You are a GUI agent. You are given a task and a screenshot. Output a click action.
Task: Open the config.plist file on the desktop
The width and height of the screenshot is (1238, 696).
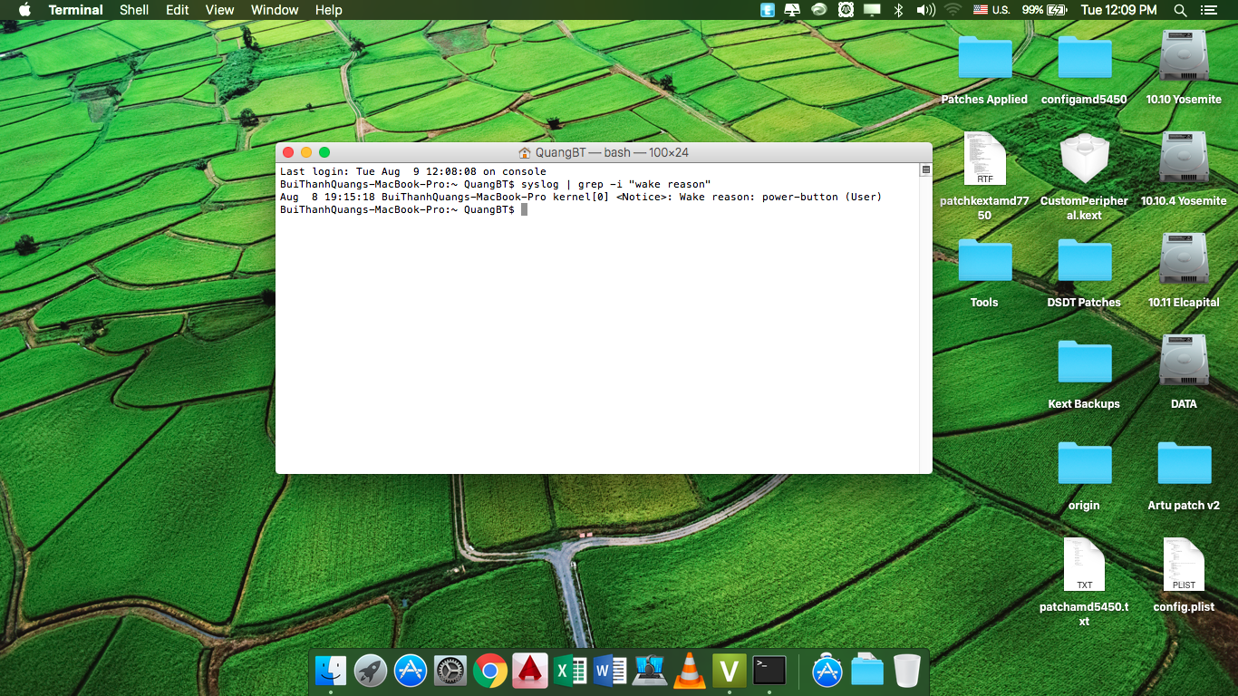(1184, 565)
